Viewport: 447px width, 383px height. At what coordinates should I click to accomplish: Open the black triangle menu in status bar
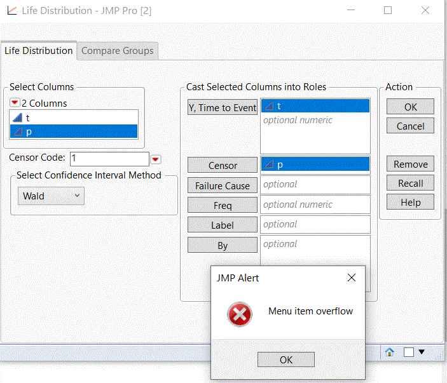coord(421,352)
